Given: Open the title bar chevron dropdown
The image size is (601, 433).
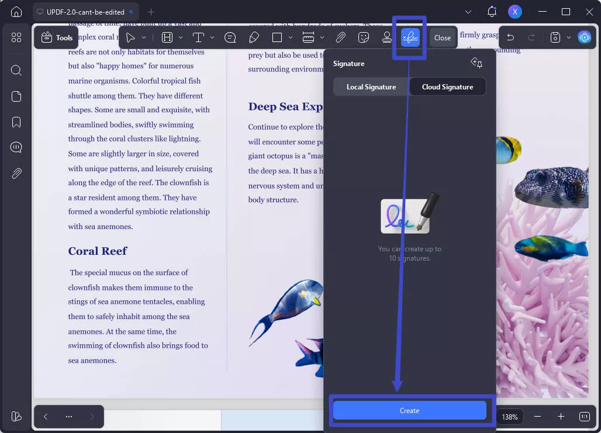Looking at the screenshot, I should tap(468, 12).
